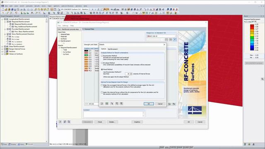This screenshot has width=265, height=149.
Task: Go to previous result case arrow in toolbar
Action: coord(92,10)
